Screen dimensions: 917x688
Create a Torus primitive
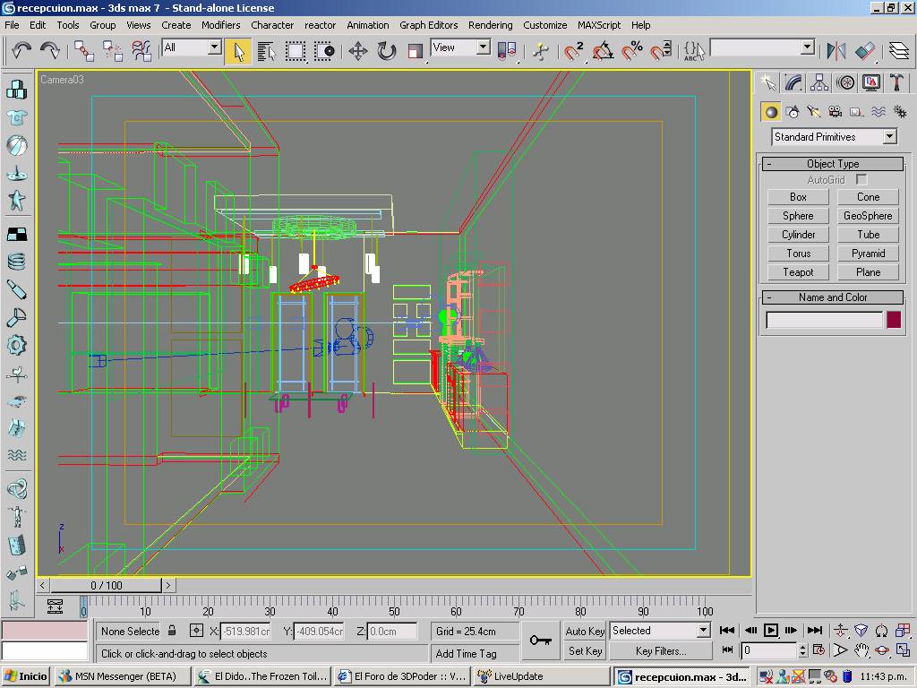(798, 254)
